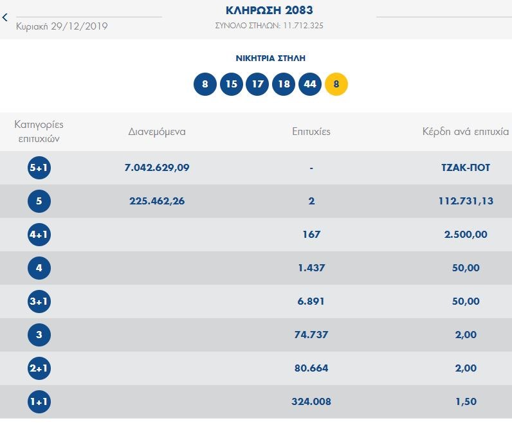Click the Επιτυχίες column header
The height and width of the screenshot is (423, 512).
311,132
